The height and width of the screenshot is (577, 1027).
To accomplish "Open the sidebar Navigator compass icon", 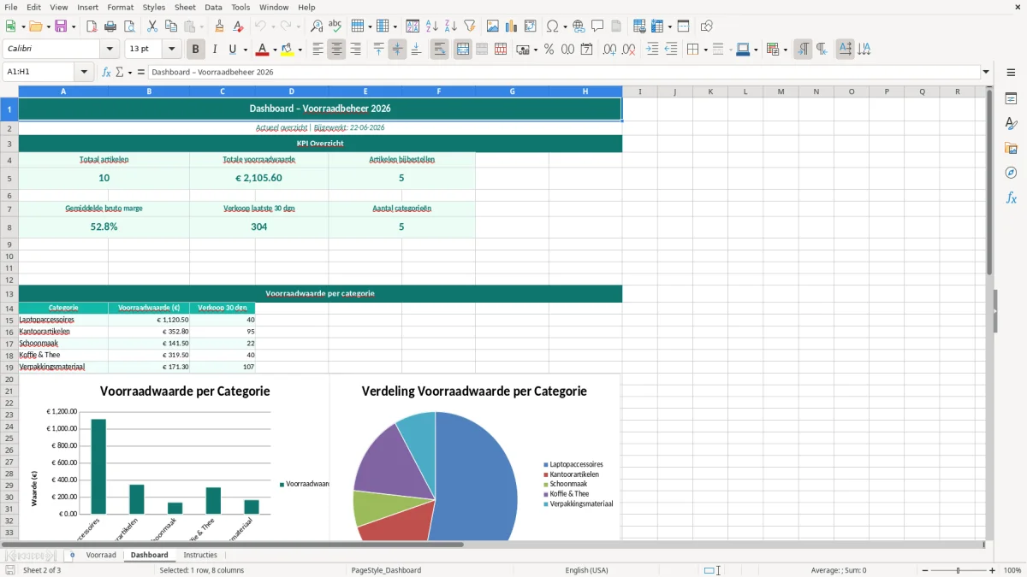I will click(x=1011, y=173).
